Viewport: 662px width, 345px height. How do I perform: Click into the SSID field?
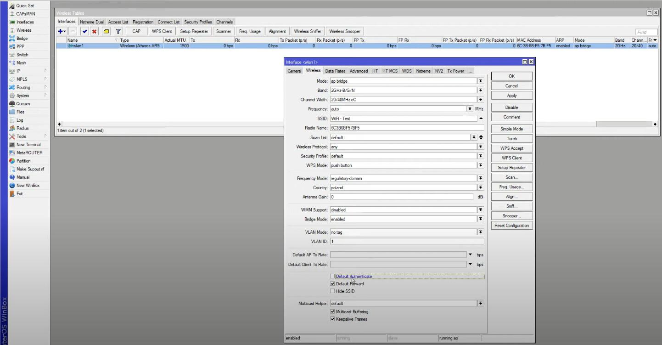pos(404,119)
